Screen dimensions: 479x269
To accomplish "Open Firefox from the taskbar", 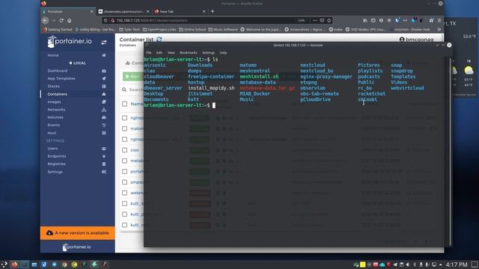I will [x=14, y=265].
